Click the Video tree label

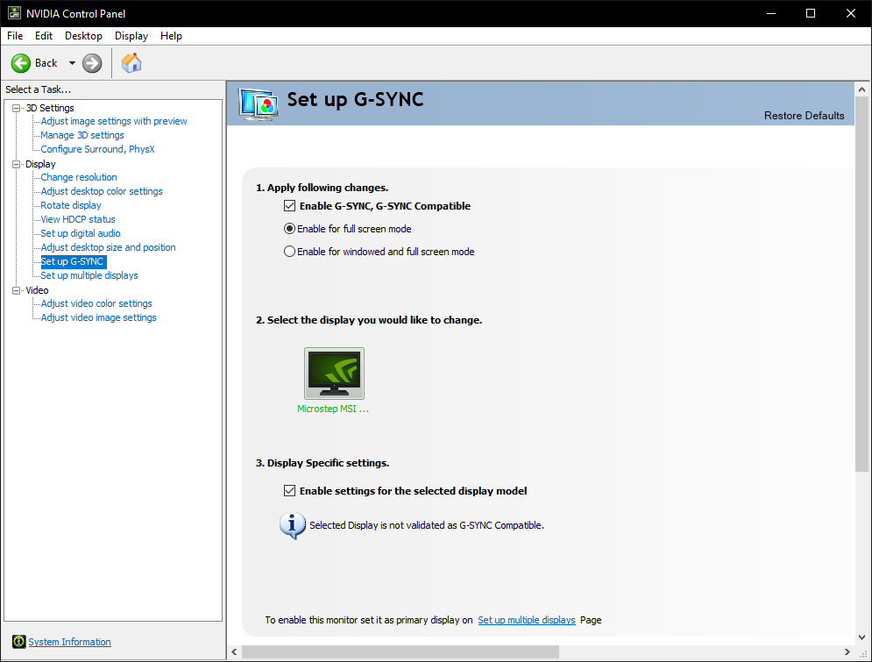[x=37, y=290]
